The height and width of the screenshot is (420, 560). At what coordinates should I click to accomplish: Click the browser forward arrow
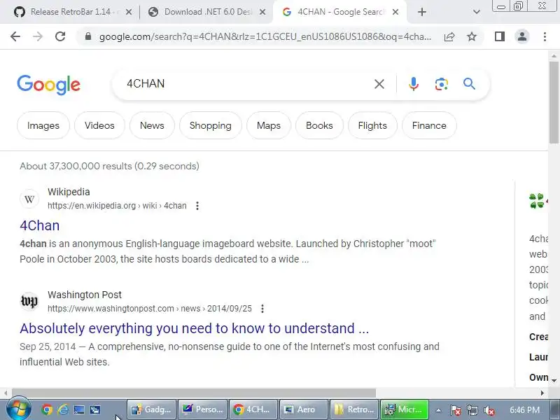pyautogui.click(x=38, y=36)
